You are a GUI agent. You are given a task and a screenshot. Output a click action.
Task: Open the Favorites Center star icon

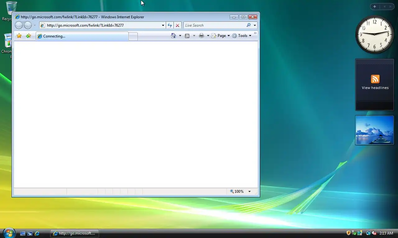(x=19, y=36)
